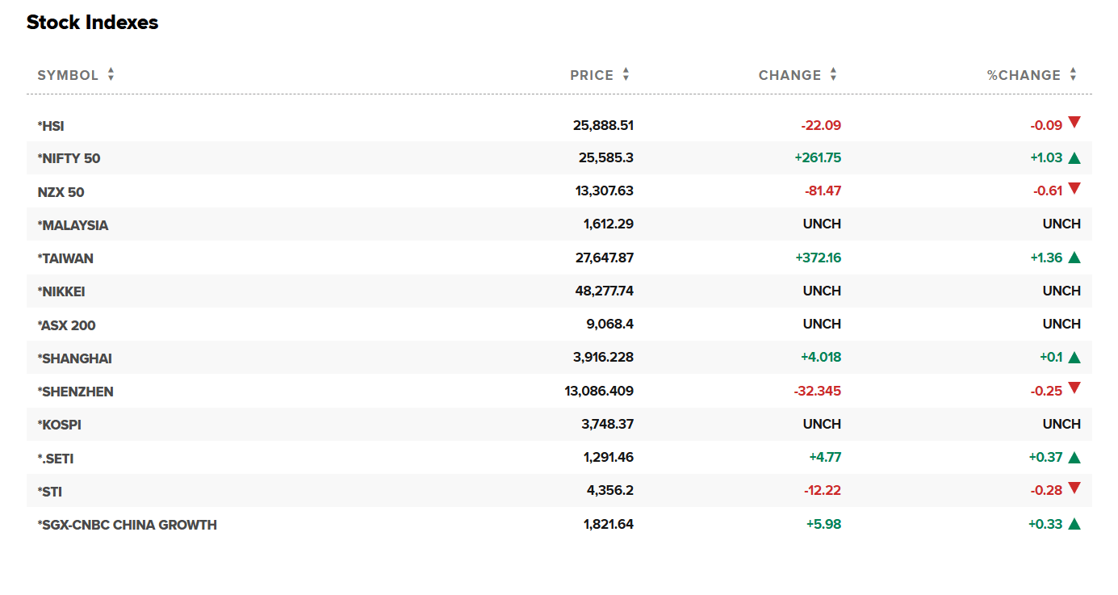The width and height of the screenshot is (1118, 595).
Task: Click sort arrows next to %CHANGE header
Action: 1073,75
